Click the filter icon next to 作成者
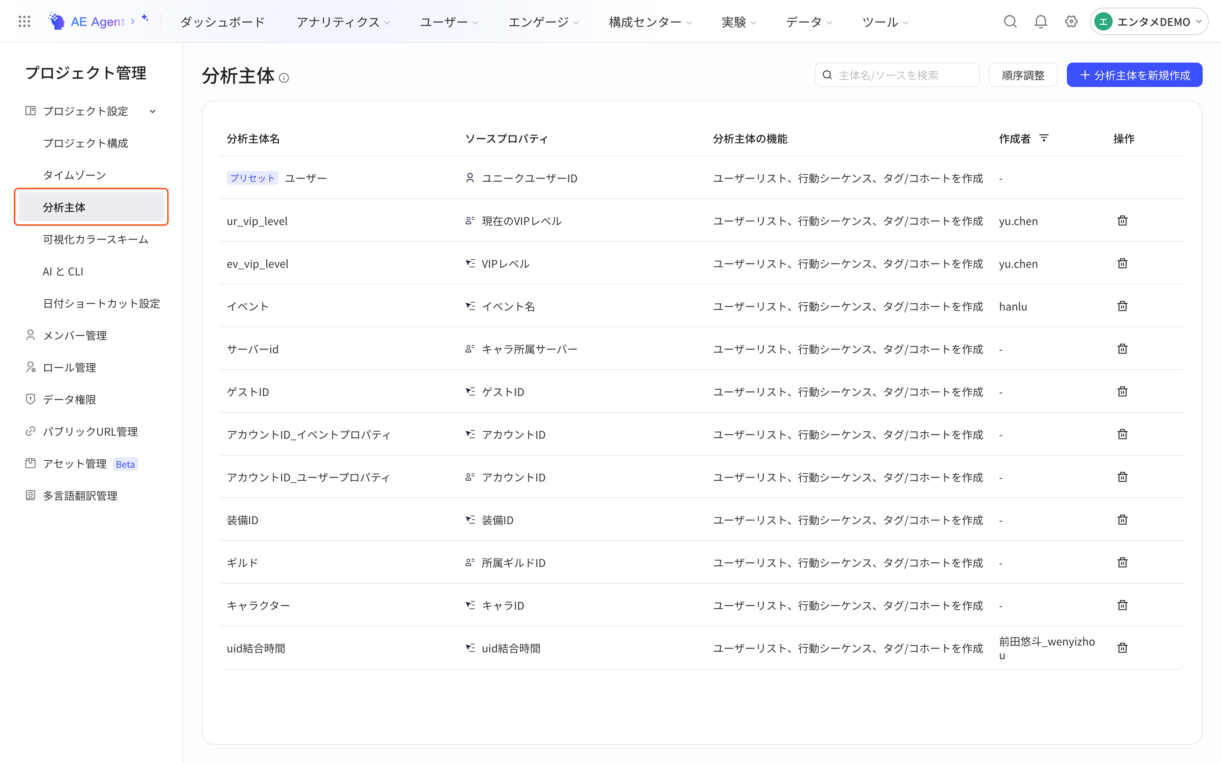This screenshot has height=763, width=1221. click(x=1044, y=138)
